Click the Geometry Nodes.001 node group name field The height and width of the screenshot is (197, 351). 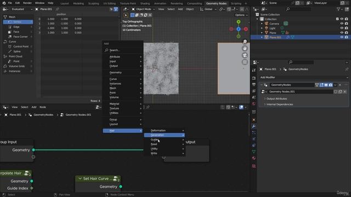pyautogui.click(x=301, y=91)
